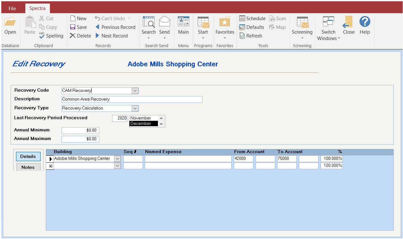The width and height of the screenshot is (403, 239).
Task: Open Building dropdown for Adobe Mills Shopping Center
Action: [x=118, y=159]
